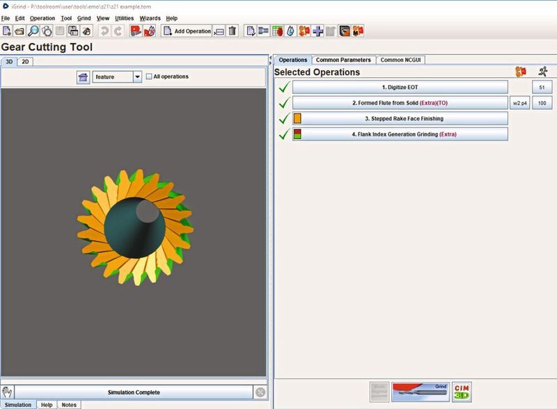The width and height of the screenshot is (557, 409).
Task: Switch to the 2D view tab
Action: point(25,61)
